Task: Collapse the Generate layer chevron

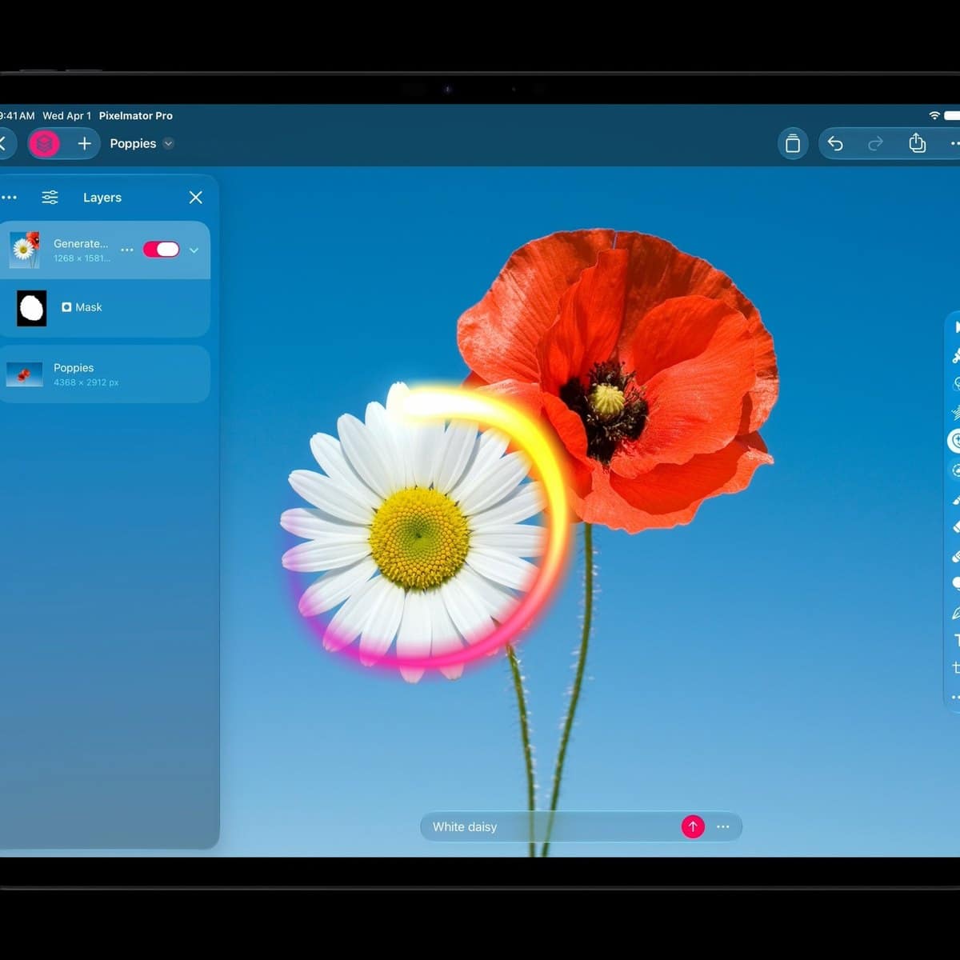Action: click(x=194, y=250)
